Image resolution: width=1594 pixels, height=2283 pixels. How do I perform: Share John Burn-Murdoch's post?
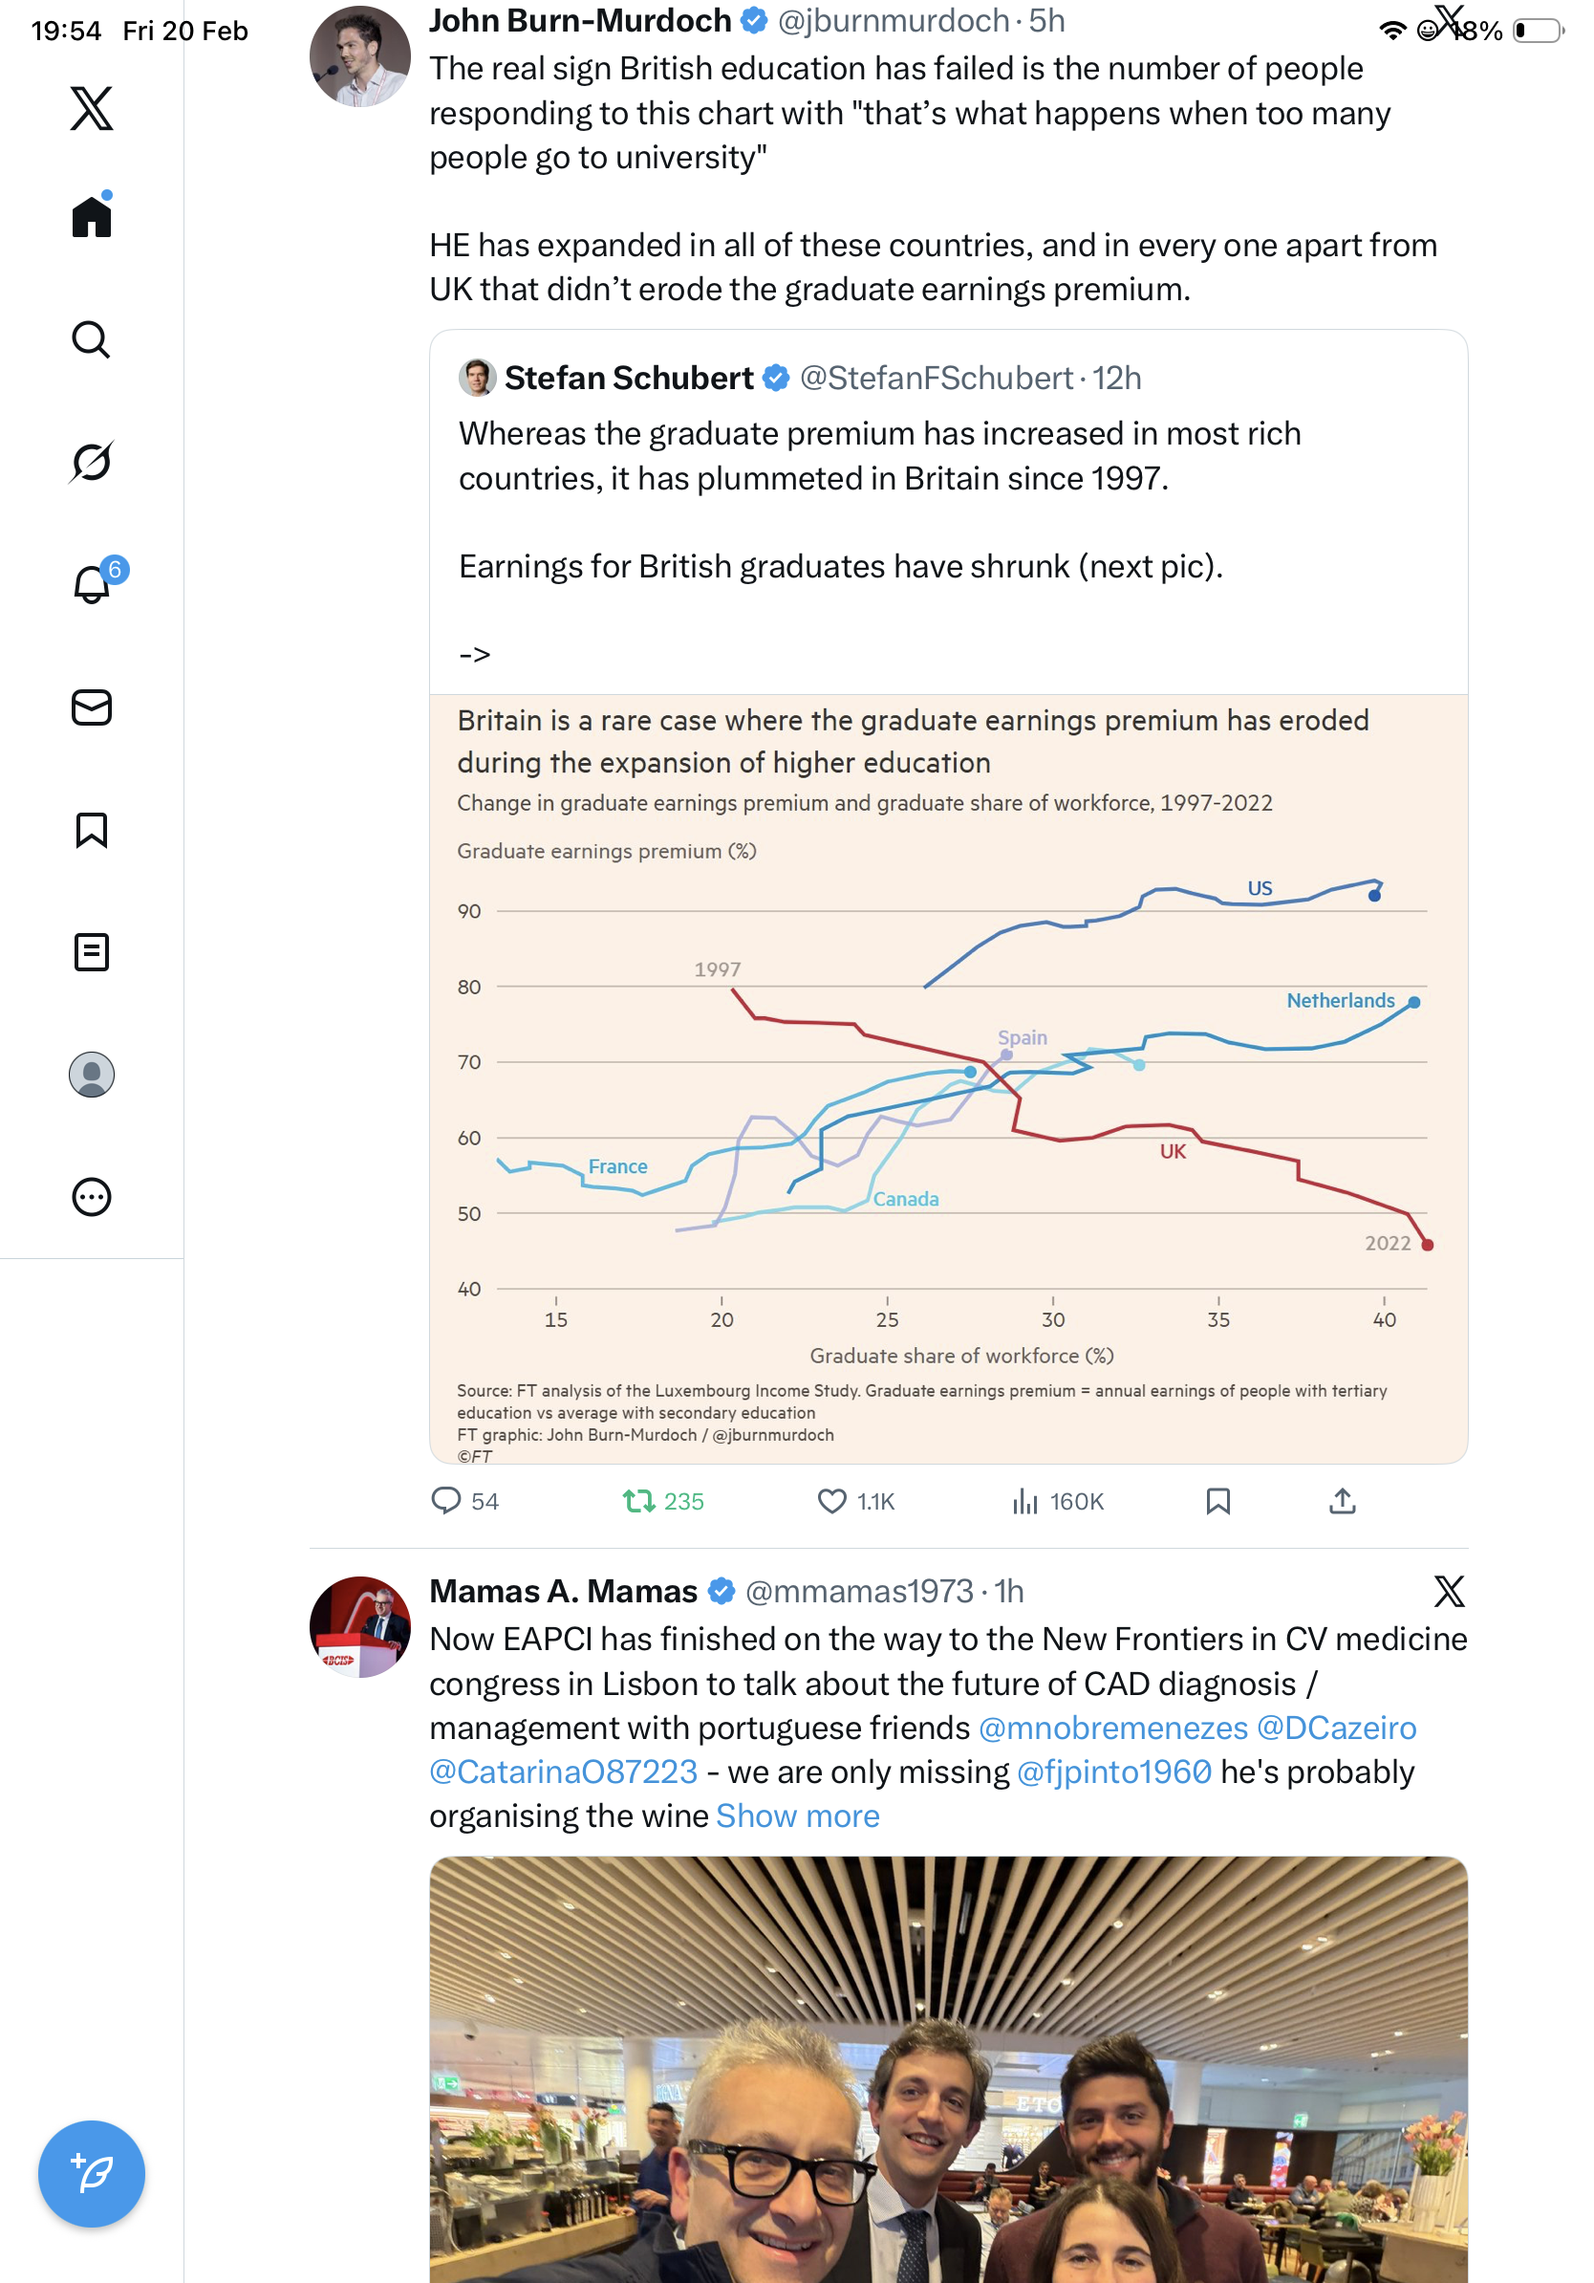point(1342,1500)
